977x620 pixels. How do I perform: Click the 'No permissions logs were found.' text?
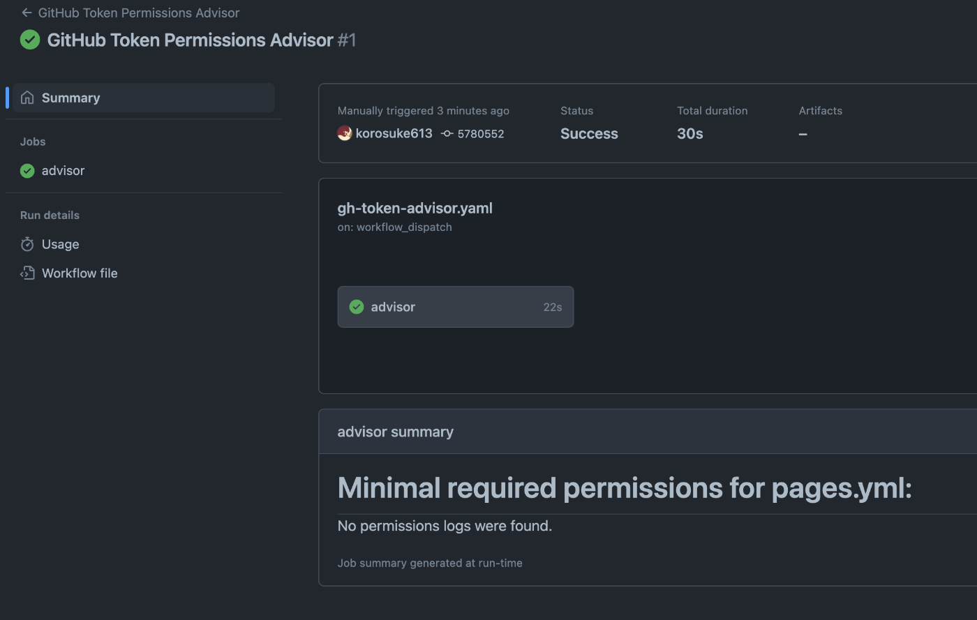445,526
